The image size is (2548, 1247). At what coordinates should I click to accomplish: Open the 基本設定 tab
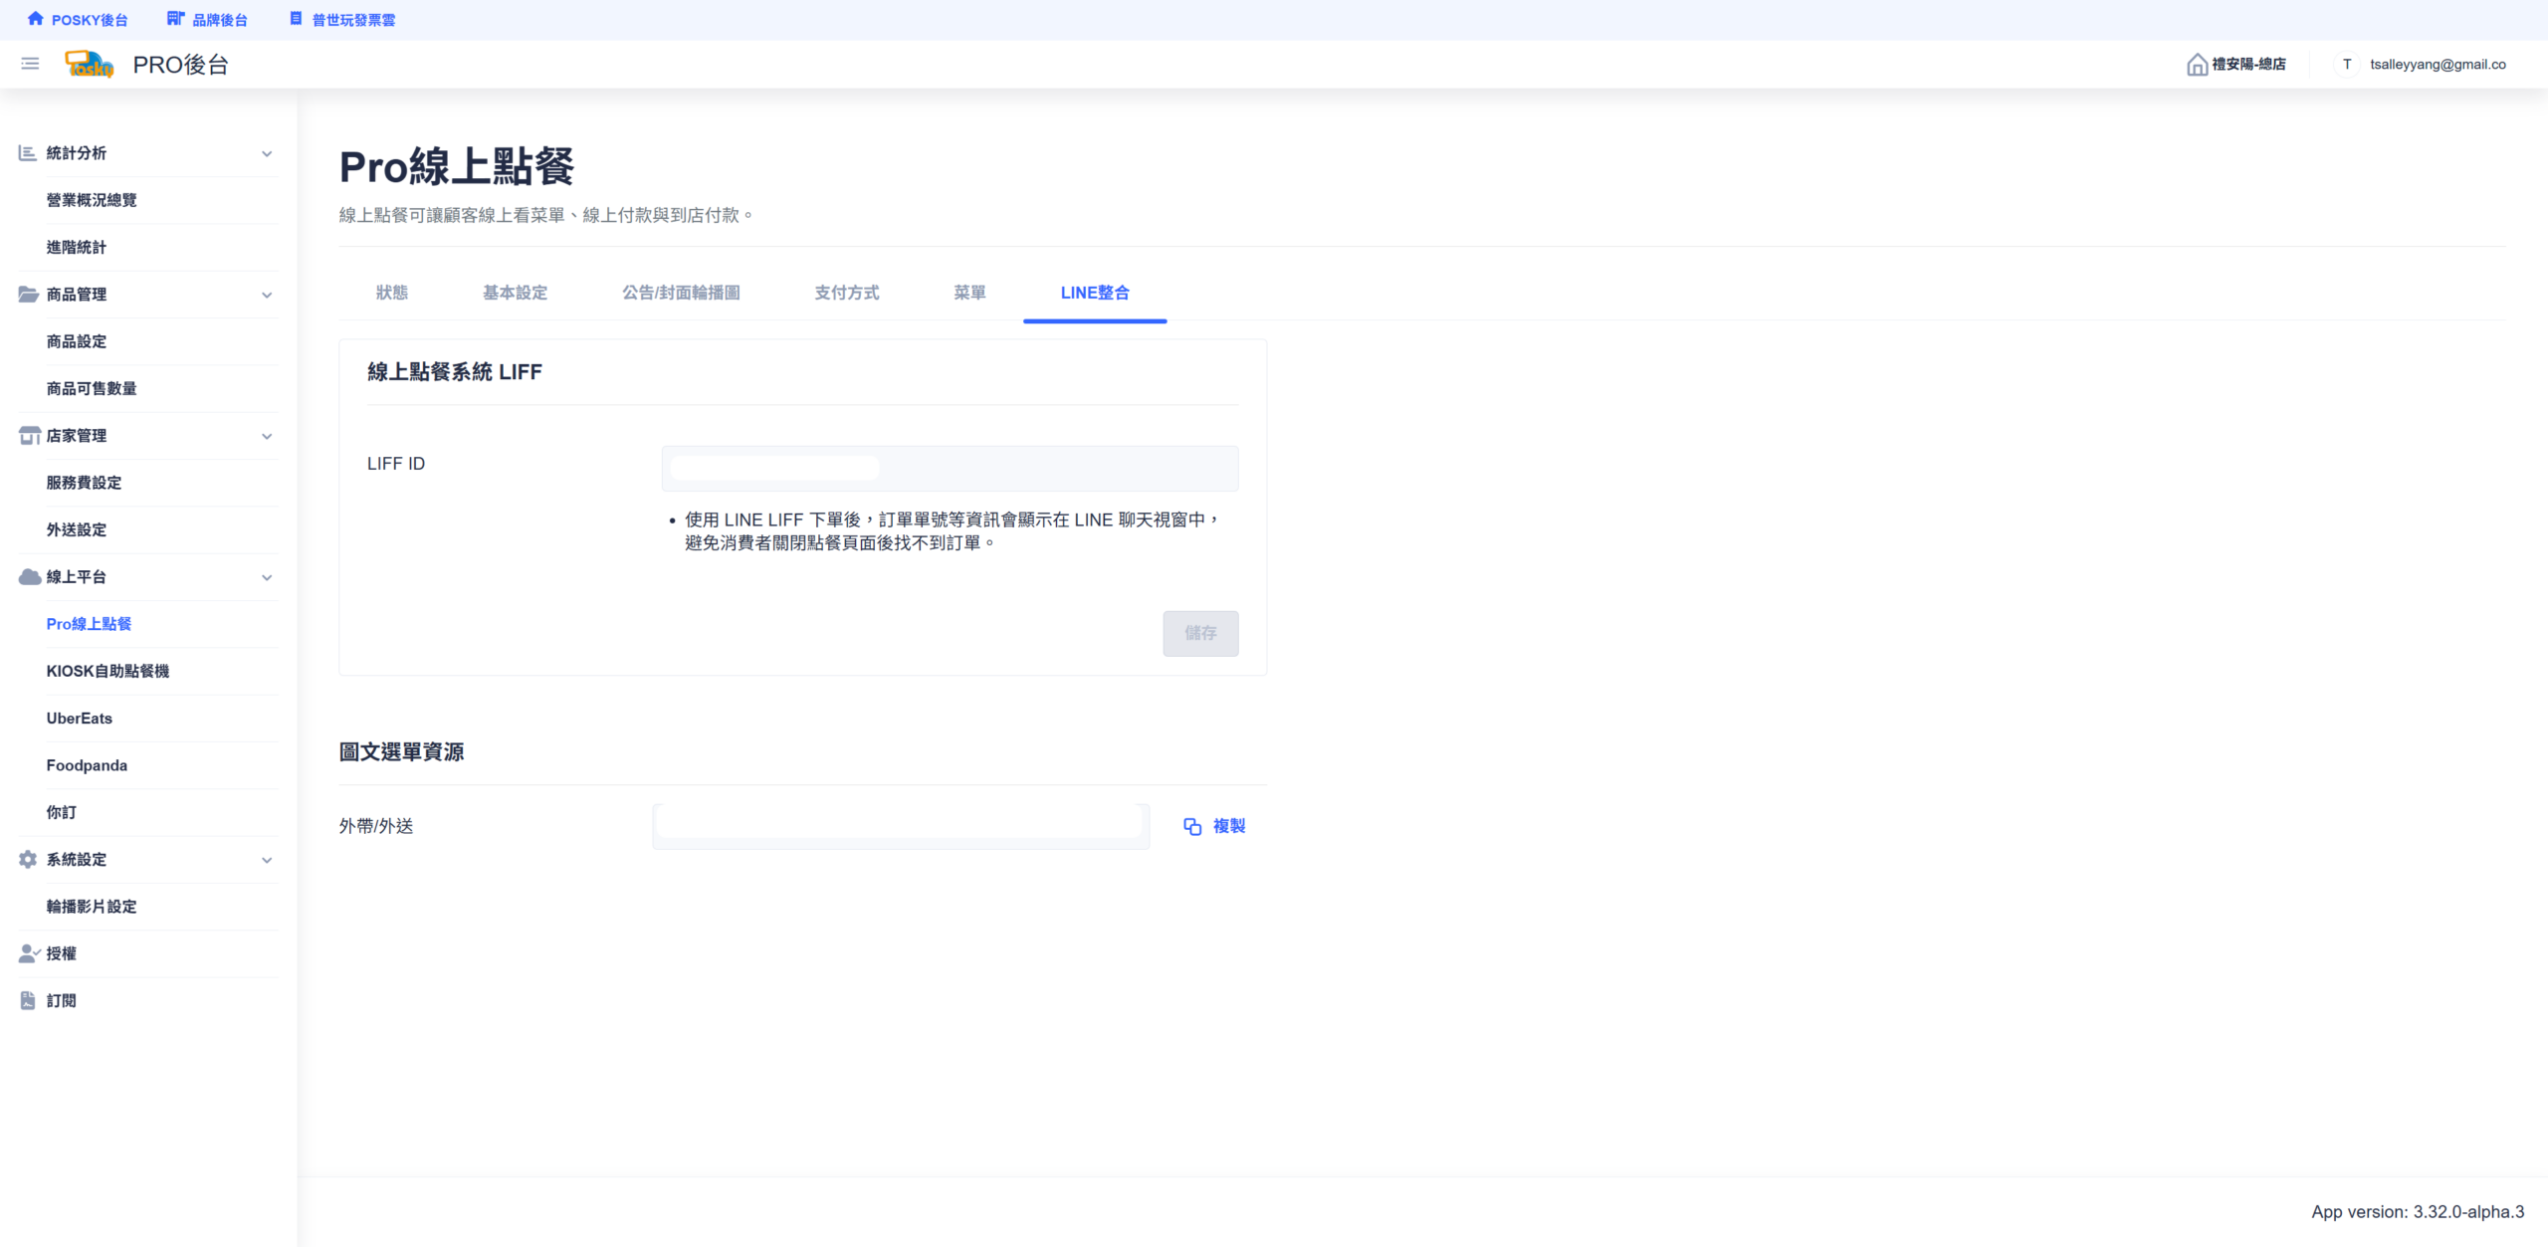tap(516, 293)
